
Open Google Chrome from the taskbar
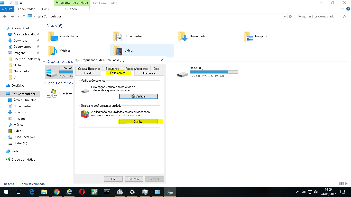coord(57,192)
